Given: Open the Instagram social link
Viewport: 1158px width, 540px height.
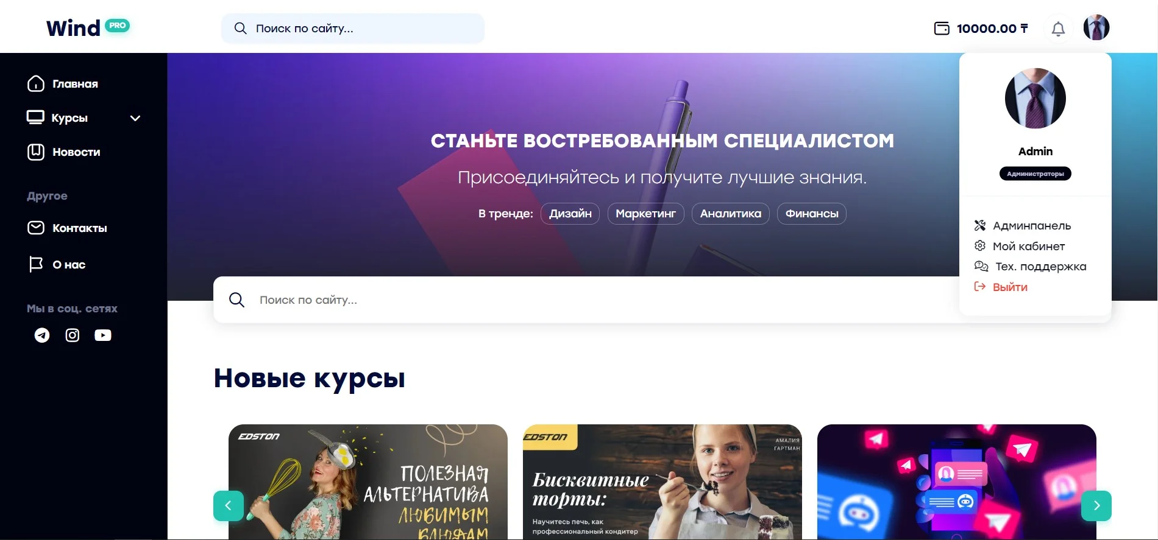Looking at the screenshot, I should tap(73, 335).
